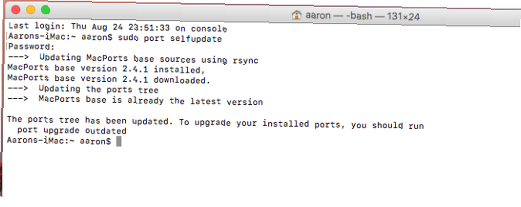Minimize the Terminal using the yellow button
The width and height of the screenshot is (521, 207).
tap(31, 10)
